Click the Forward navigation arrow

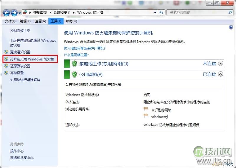(x=14, y=13)
